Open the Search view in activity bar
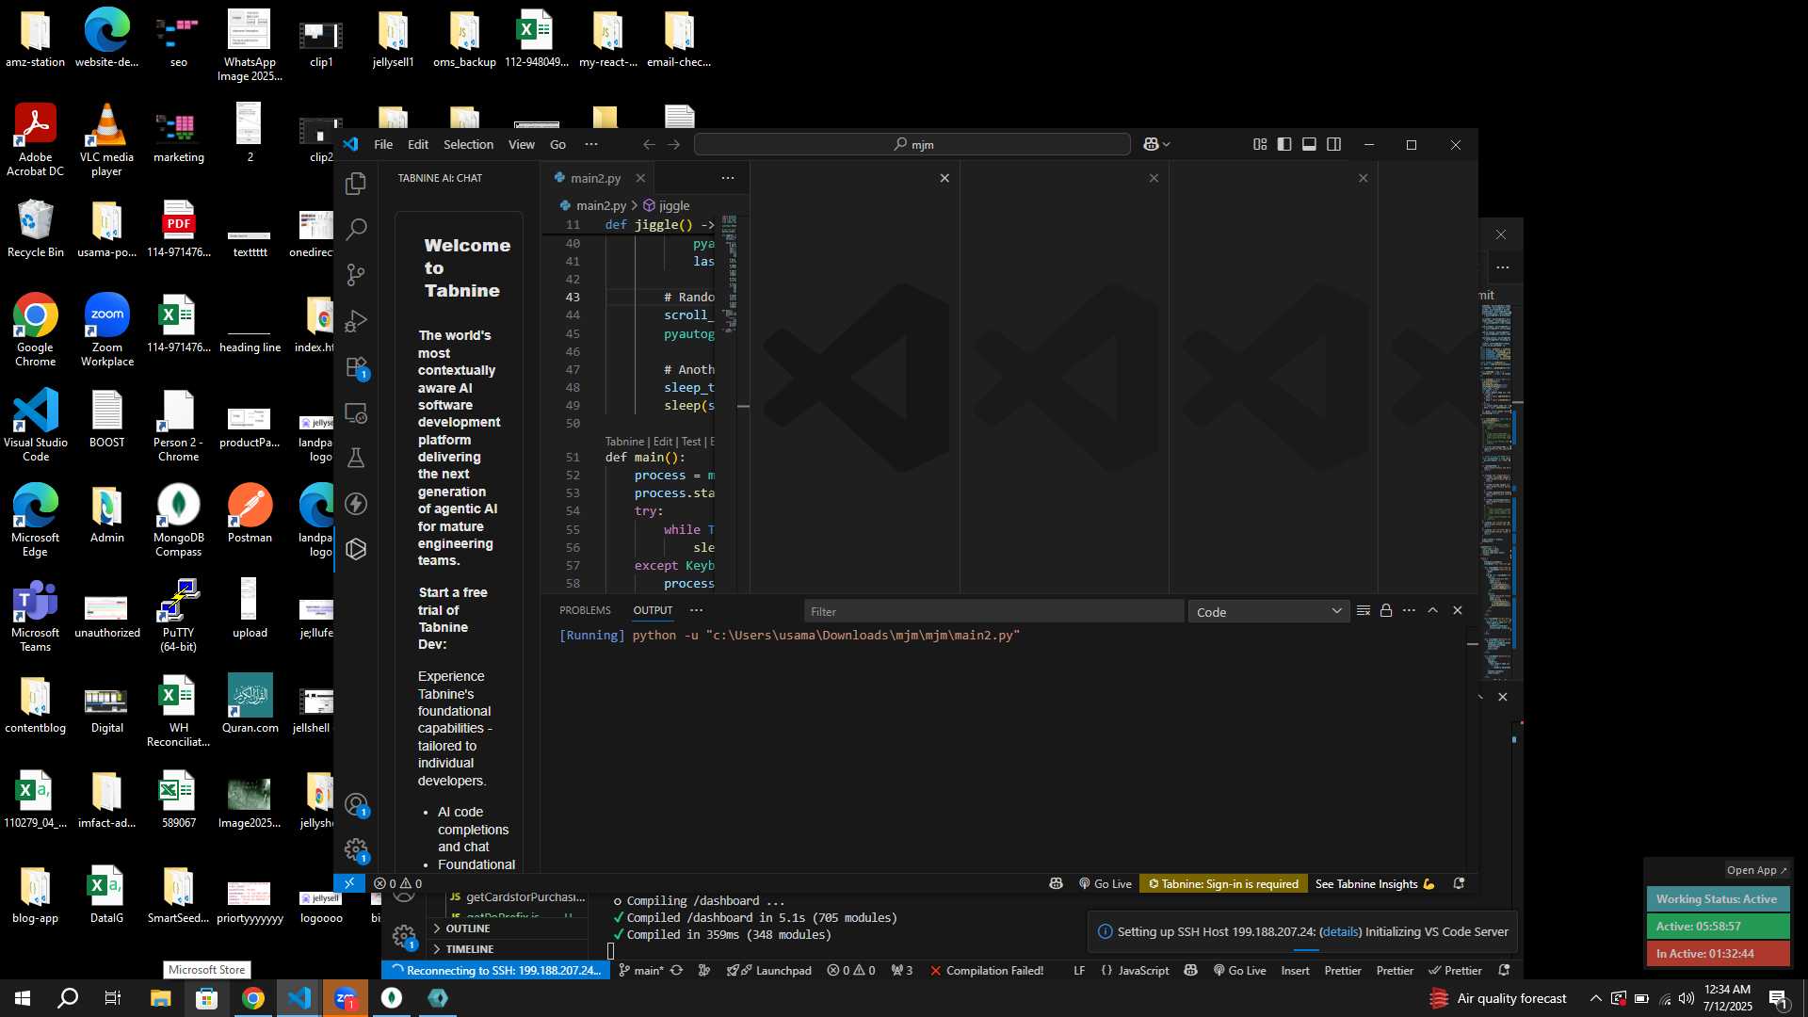The width and height of the screenshot is (1808, 1017). click(356, 229)
